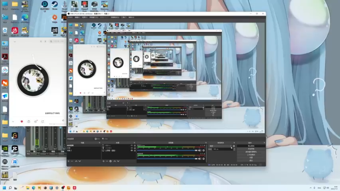340x191 pixels.
Task: Open 编辑(E) menu in OBS
Action: tap(77, 17)
